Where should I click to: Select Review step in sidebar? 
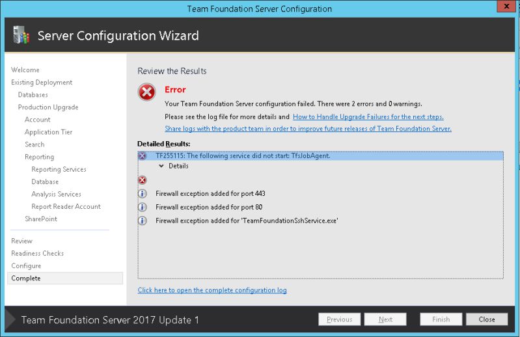(22, 241)
